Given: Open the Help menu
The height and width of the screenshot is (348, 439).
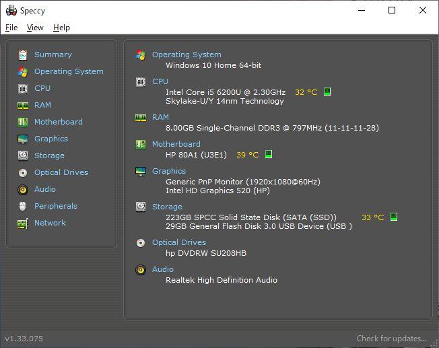Looking at the screenshot, I should [x=61, y=28].
